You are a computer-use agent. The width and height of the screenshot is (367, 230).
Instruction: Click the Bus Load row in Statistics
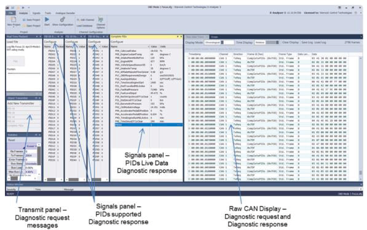[22, 167]
